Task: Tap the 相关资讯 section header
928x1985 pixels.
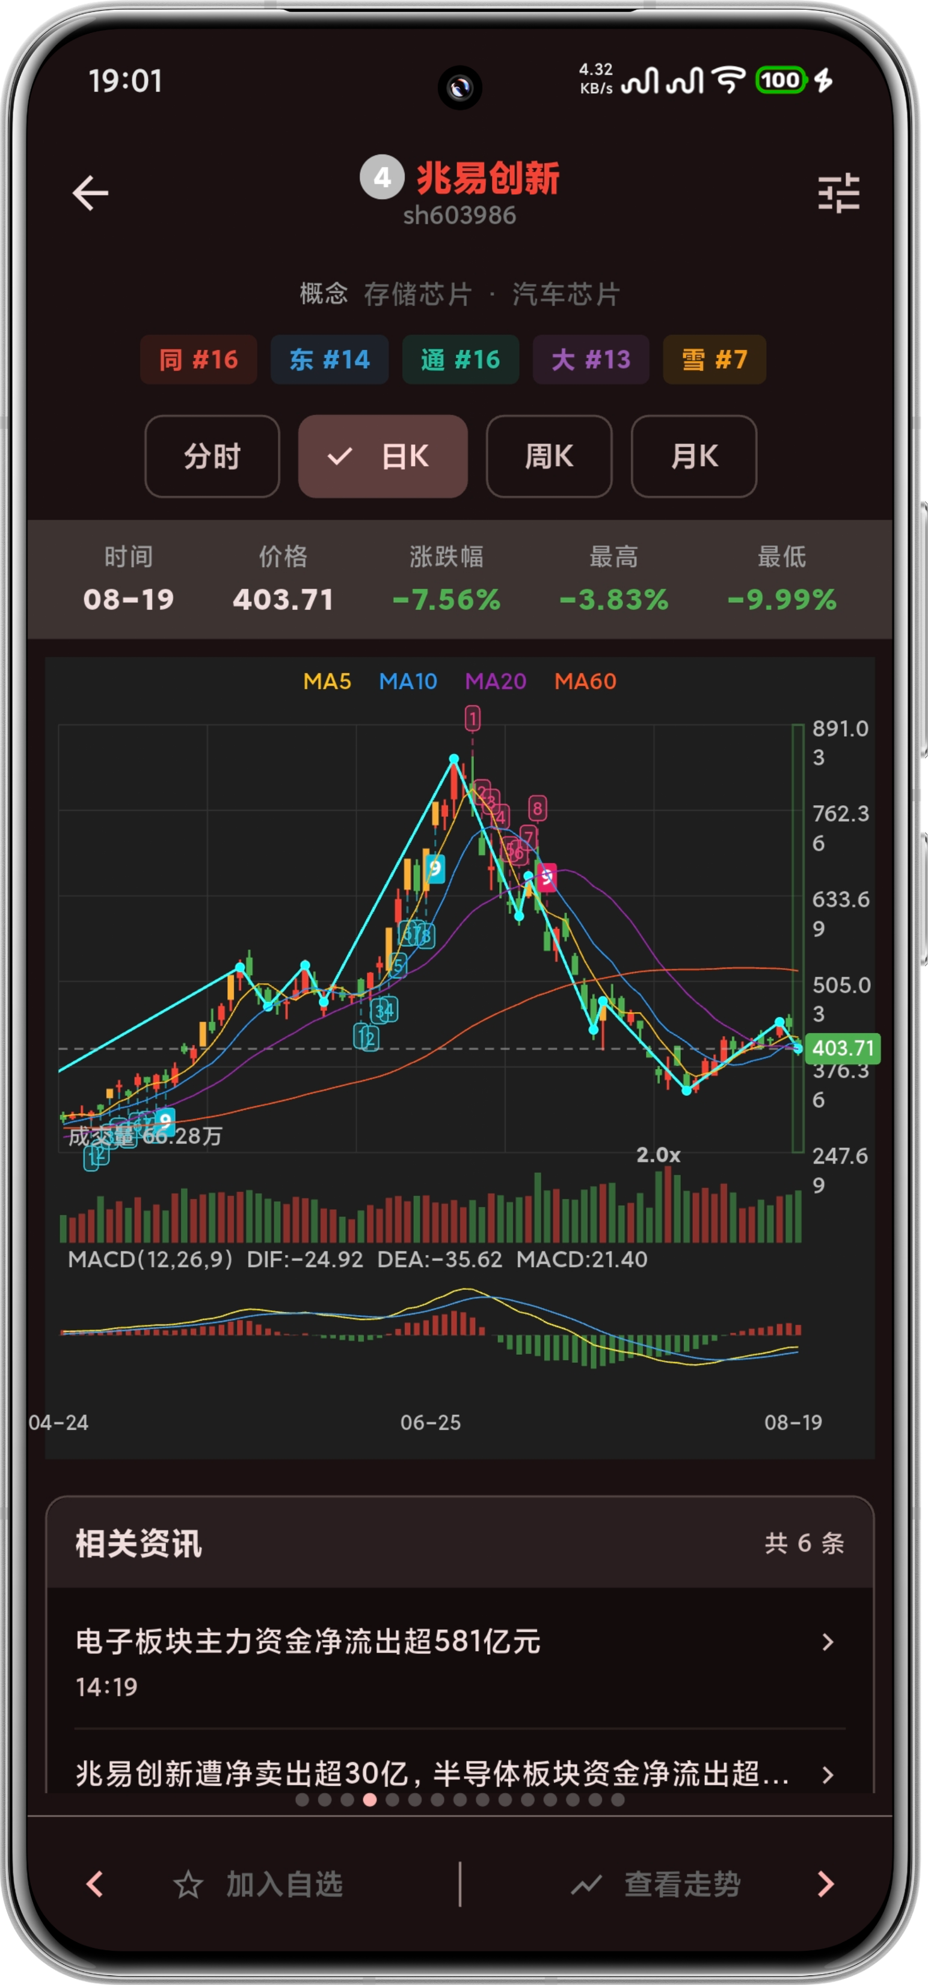Action: [139, 1544]
